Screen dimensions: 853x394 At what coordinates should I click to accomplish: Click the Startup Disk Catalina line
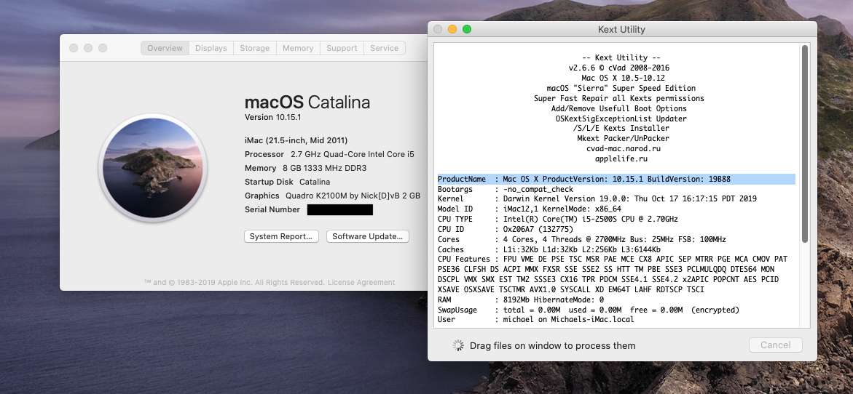click(x=287, y=182)
